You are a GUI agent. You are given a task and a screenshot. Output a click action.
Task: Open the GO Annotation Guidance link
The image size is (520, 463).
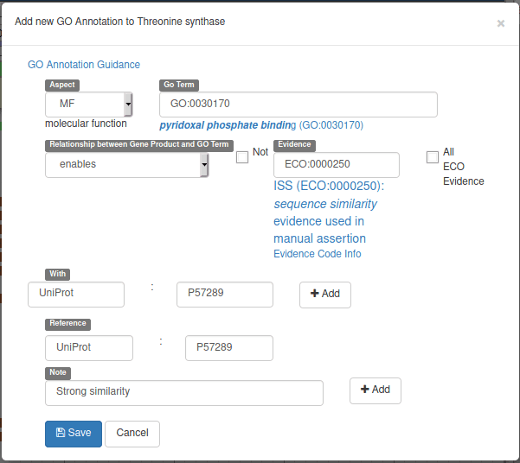[x=84, y=65]
